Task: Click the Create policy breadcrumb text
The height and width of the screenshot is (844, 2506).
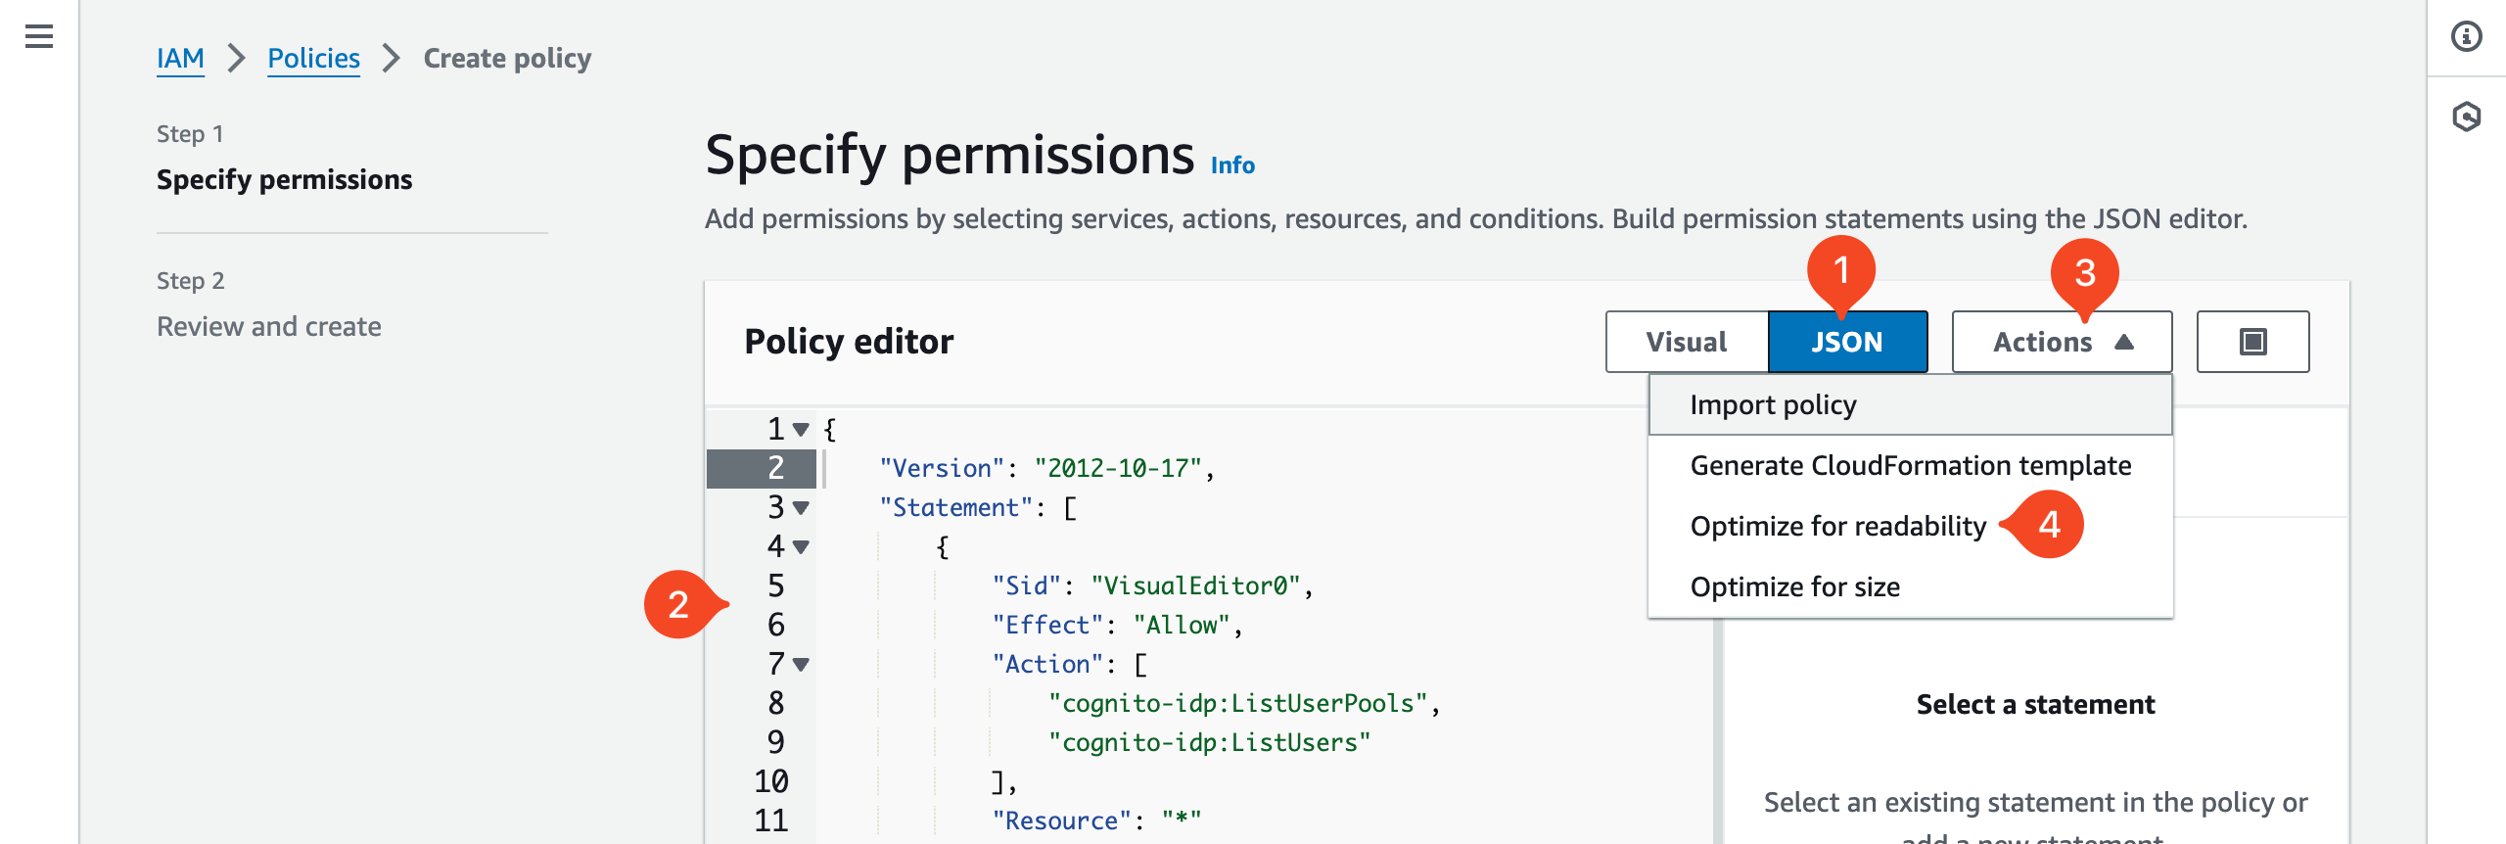Action: [x=507, y=59]
